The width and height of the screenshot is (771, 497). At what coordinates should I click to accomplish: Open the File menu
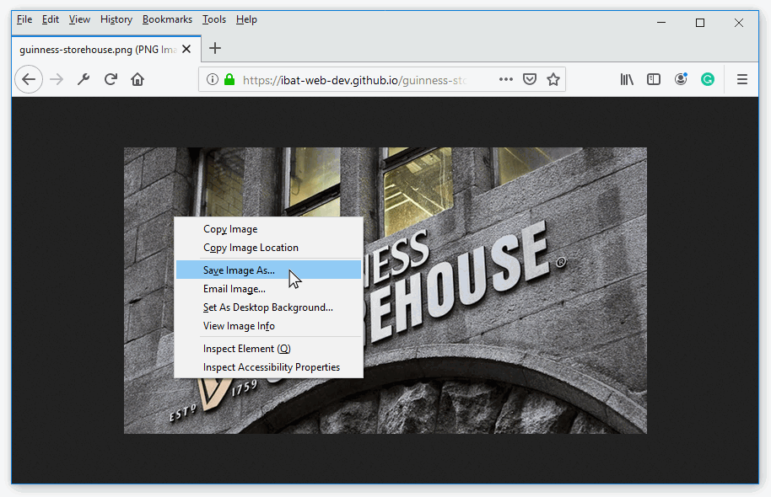pyautogui.click(x=24, y=19)
